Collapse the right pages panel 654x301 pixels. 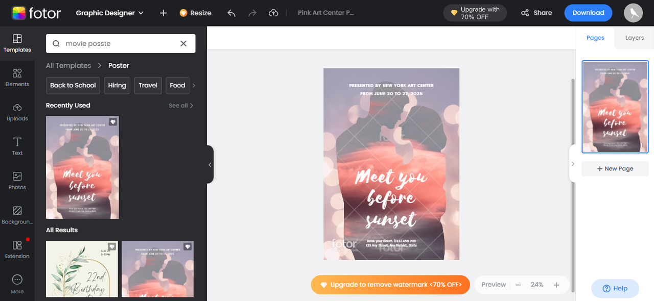click(573, 164)
